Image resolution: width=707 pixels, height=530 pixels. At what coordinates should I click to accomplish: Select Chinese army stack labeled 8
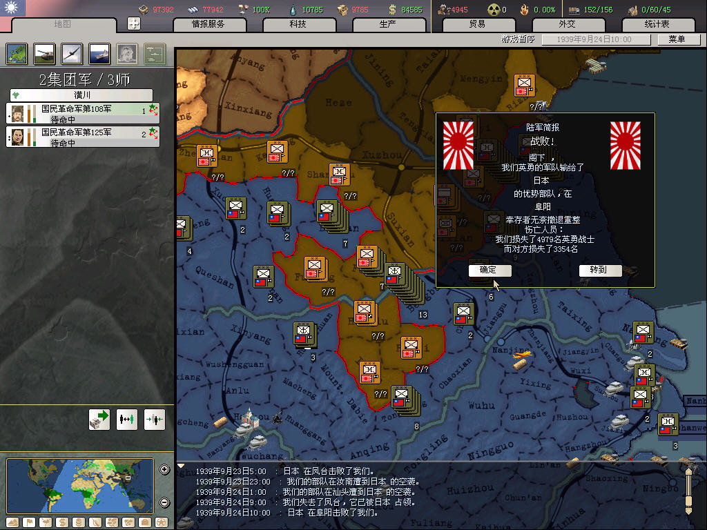tap(405, 400)
